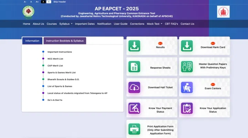248x138 pixels.
Task: Open Bharath Scouts & Guides G.O. link
Action: click(x=63, y=79)
